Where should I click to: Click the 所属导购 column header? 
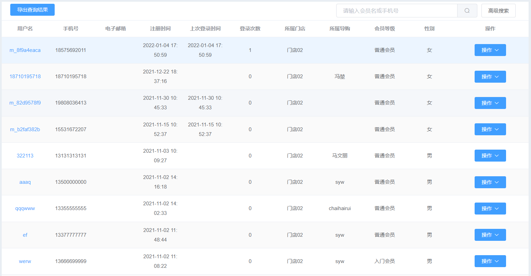coord(340,29)
